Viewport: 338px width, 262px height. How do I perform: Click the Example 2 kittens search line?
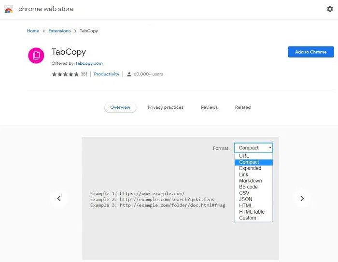[152, 200]
